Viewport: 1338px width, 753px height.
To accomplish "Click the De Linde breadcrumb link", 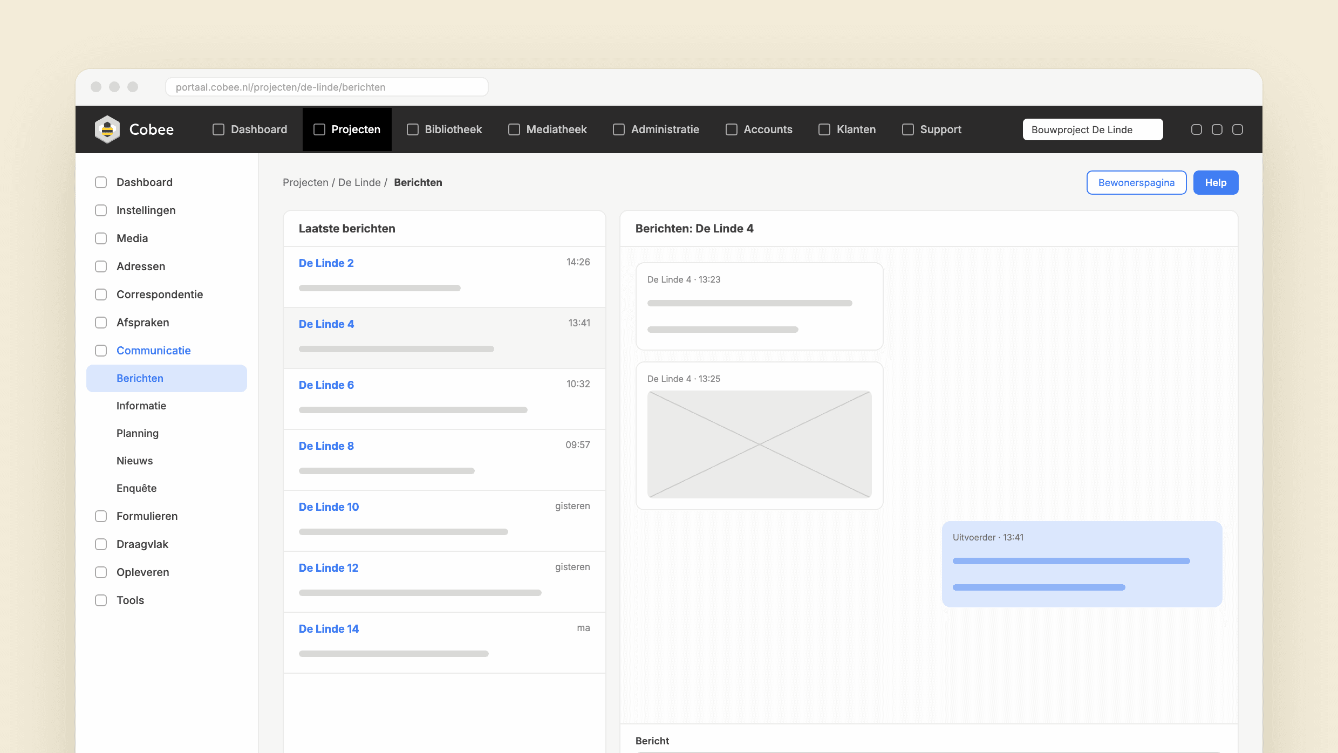I will point(359,182).
